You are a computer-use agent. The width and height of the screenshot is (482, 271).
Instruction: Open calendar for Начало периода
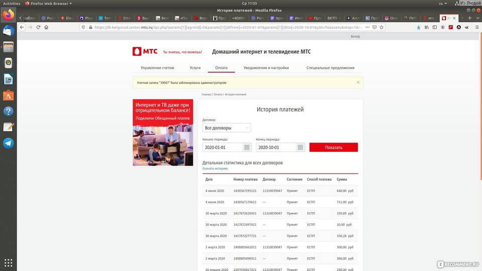pyautogui.click(x=247, y=147)
